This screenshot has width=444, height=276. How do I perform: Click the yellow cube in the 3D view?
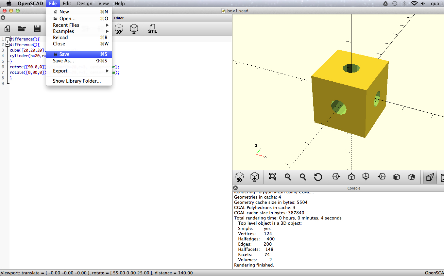(x=350, y=93)
